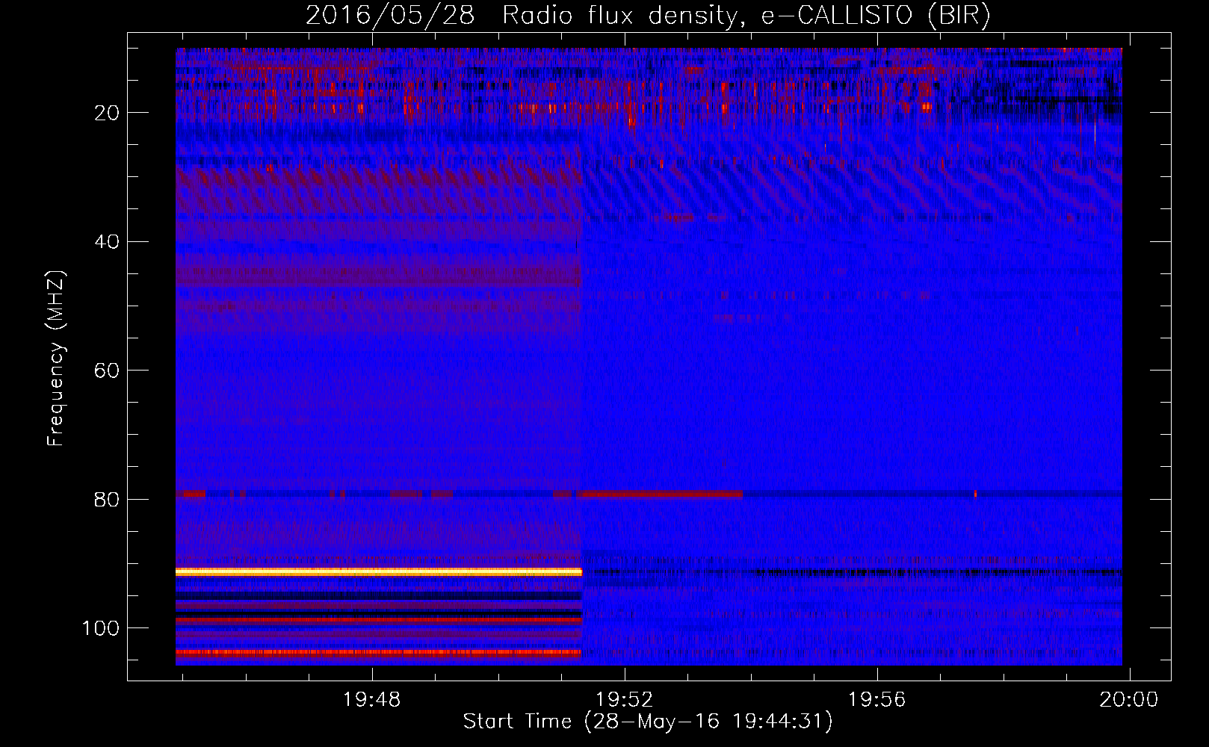Screen dimensions: 1209x747
Task: Click the 60 frequency tick label
Action: 107,371
